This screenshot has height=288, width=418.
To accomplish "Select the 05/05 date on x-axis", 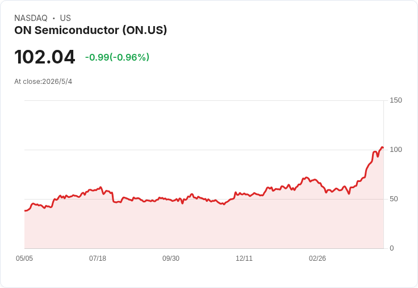I will [24, 259].
